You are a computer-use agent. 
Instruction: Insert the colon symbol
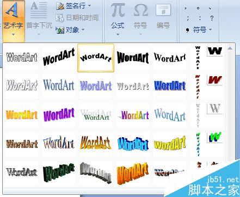pyautogui.click(x=200, y=18)
